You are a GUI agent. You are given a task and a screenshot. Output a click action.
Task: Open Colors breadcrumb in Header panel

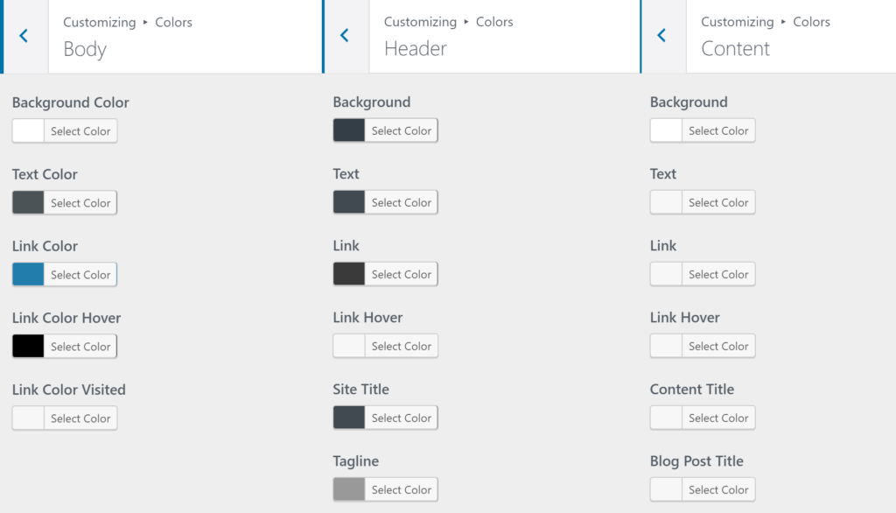[x=494, y=22]
